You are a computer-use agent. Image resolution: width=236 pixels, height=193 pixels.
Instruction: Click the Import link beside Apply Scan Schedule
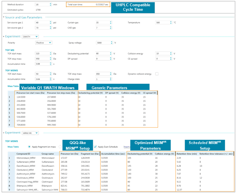click(x=126, y=147)
